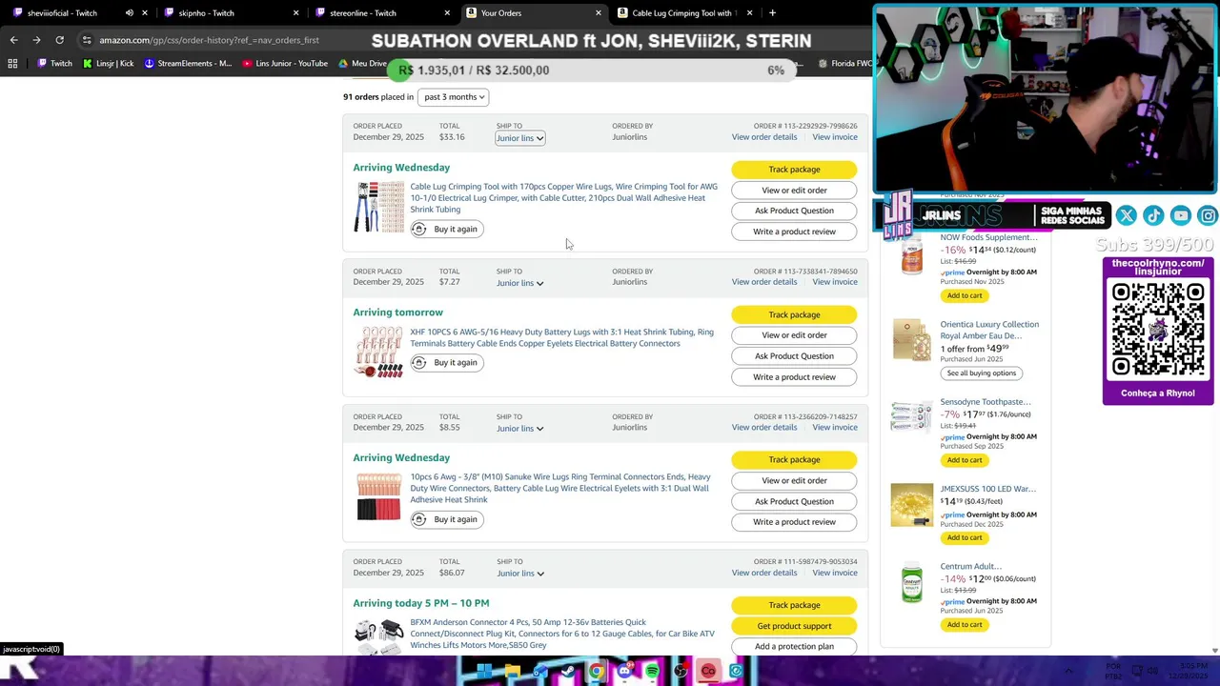The image size is (1220, 686).
Task: Open Sensodyne Toothpaste product link
Action: click(x=986, y=402)
